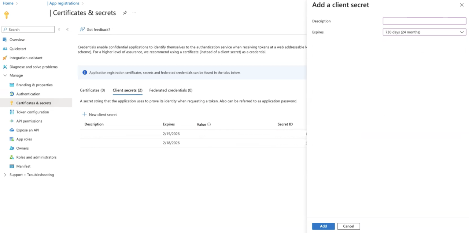Screen dimensions: 469x233
Task: Pin the Certificates & secrets page
Action: (125, 12)
